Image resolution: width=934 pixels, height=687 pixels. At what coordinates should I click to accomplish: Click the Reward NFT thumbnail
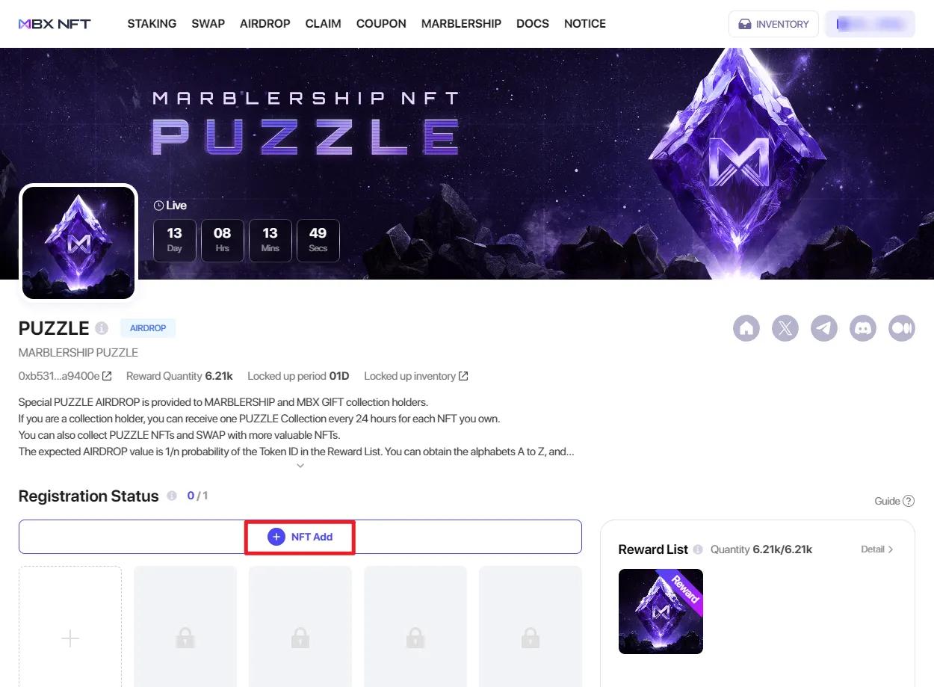tap(661, 611)
